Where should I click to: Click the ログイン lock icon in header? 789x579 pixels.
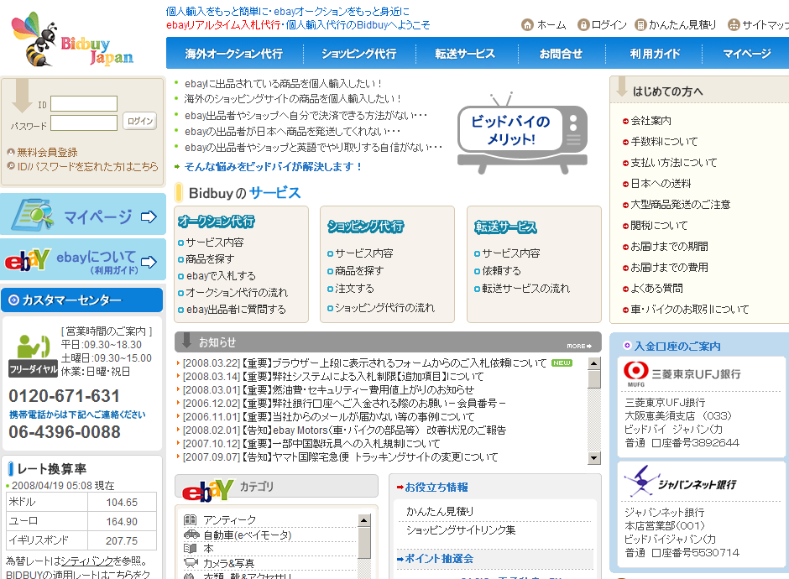point(583,24)
